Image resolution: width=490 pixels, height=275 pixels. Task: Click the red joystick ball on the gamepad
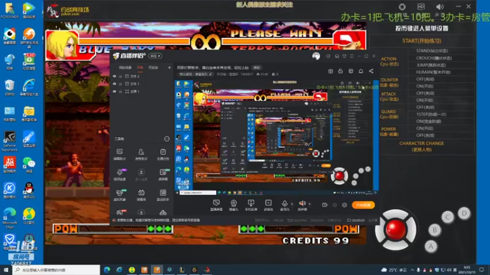(x=396, y=230)
